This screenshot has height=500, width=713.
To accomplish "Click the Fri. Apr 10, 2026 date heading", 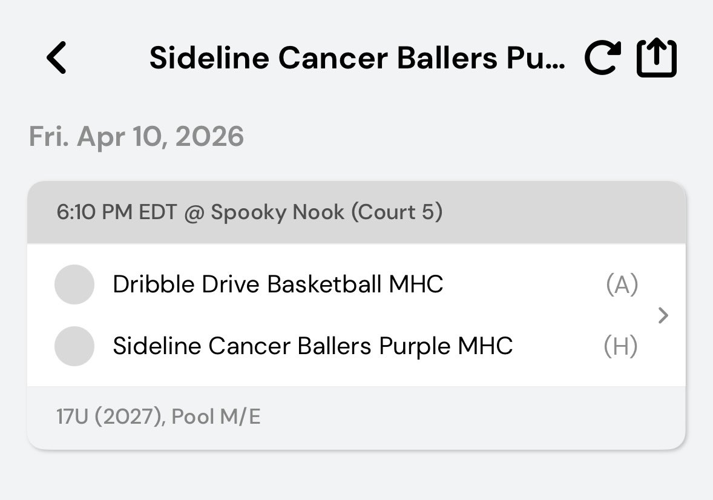I will click(x=136, y=136).
